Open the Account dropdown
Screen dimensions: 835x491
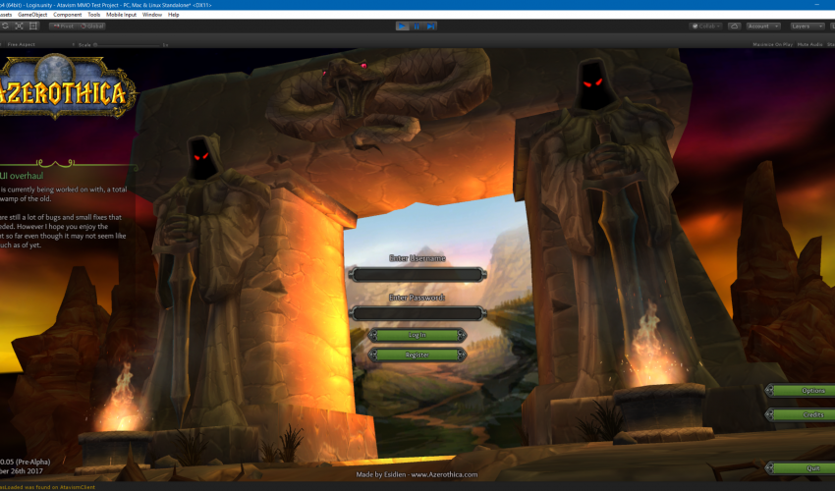click(x=763, y=27)
